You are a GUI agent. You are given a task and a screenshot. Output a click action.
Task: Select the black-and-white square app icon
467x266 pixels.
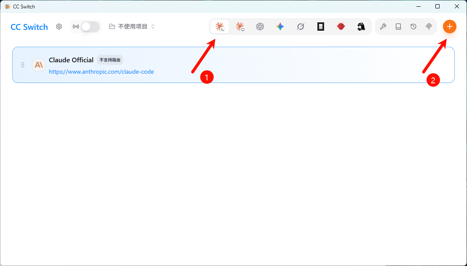click(321, 27)
